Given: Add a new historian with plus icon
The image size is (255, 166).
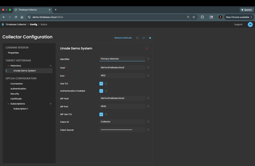Looking at the screenshot, I should click(x=51, y=66).
